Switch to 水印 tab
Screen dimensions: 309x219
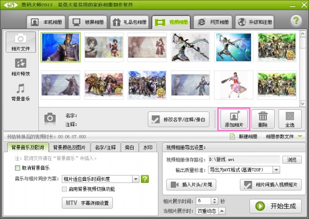coord(148,147)
